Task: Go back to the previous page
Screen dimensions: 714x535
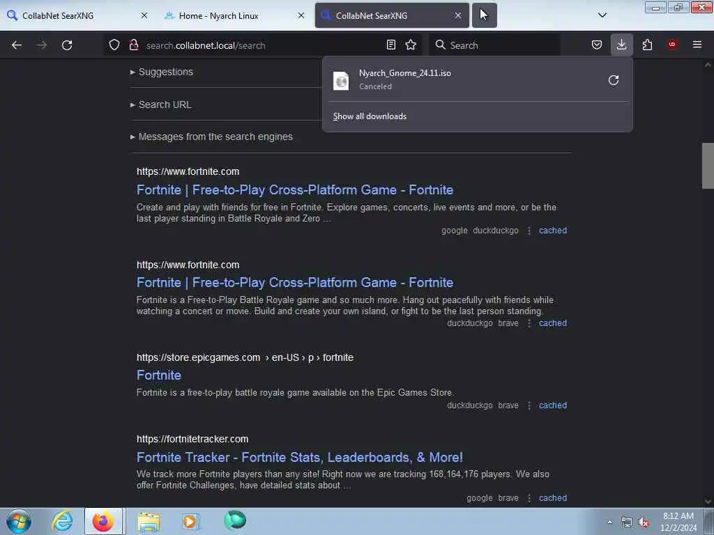Action: [x=17, y=45]
